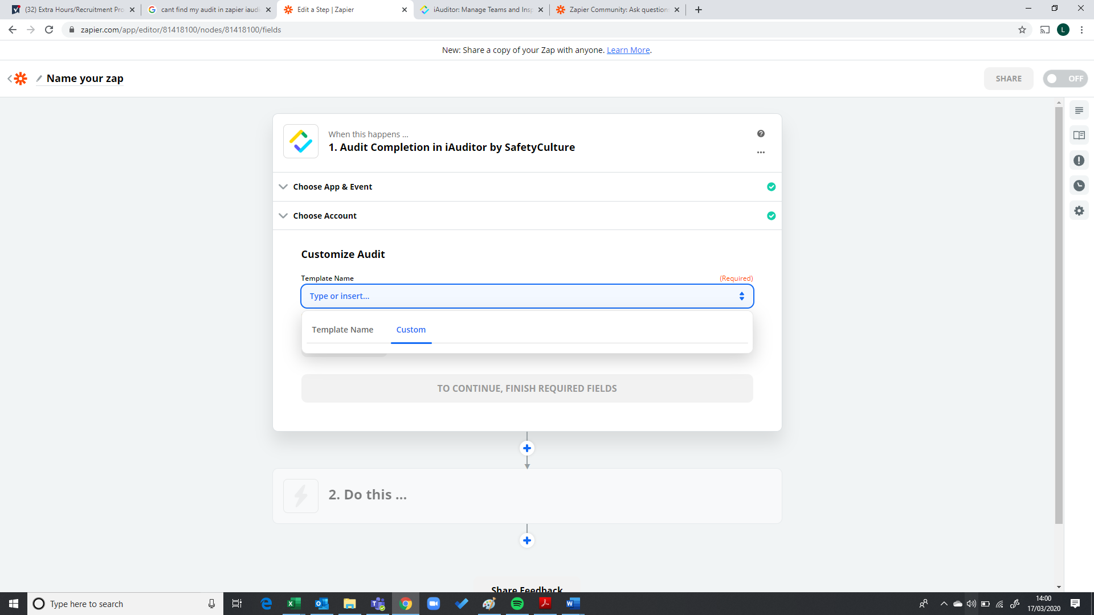1094x615 pixels.
Task: Open Word from the taskbar
Action: click(x=573, y=604)
